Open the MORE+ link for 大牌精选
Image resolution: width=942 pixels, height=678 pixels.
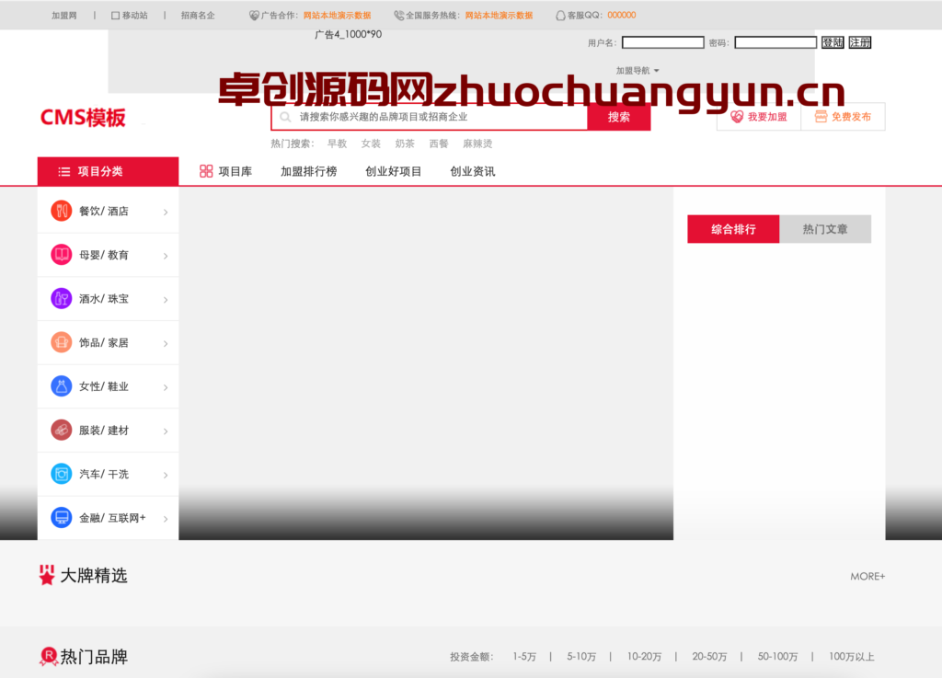(867, 576)
